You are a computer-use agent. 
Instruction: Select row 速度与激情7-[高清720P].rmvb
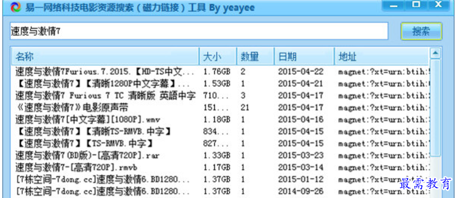click(x=220, y=167)
